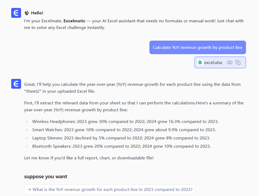This screenshot has width=258, height=196.
Task: Click the Excelmatic avatar next to Hello
Action: click(16, 13)
